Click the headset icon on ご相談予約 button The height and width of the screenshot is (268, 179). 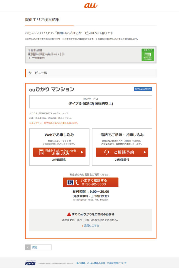pyautogui.click(x=107, y=152)
